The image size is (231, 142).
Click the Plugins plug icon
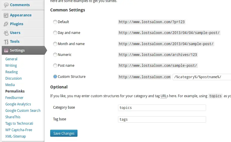pyautogui.click(x=6, y=24)
